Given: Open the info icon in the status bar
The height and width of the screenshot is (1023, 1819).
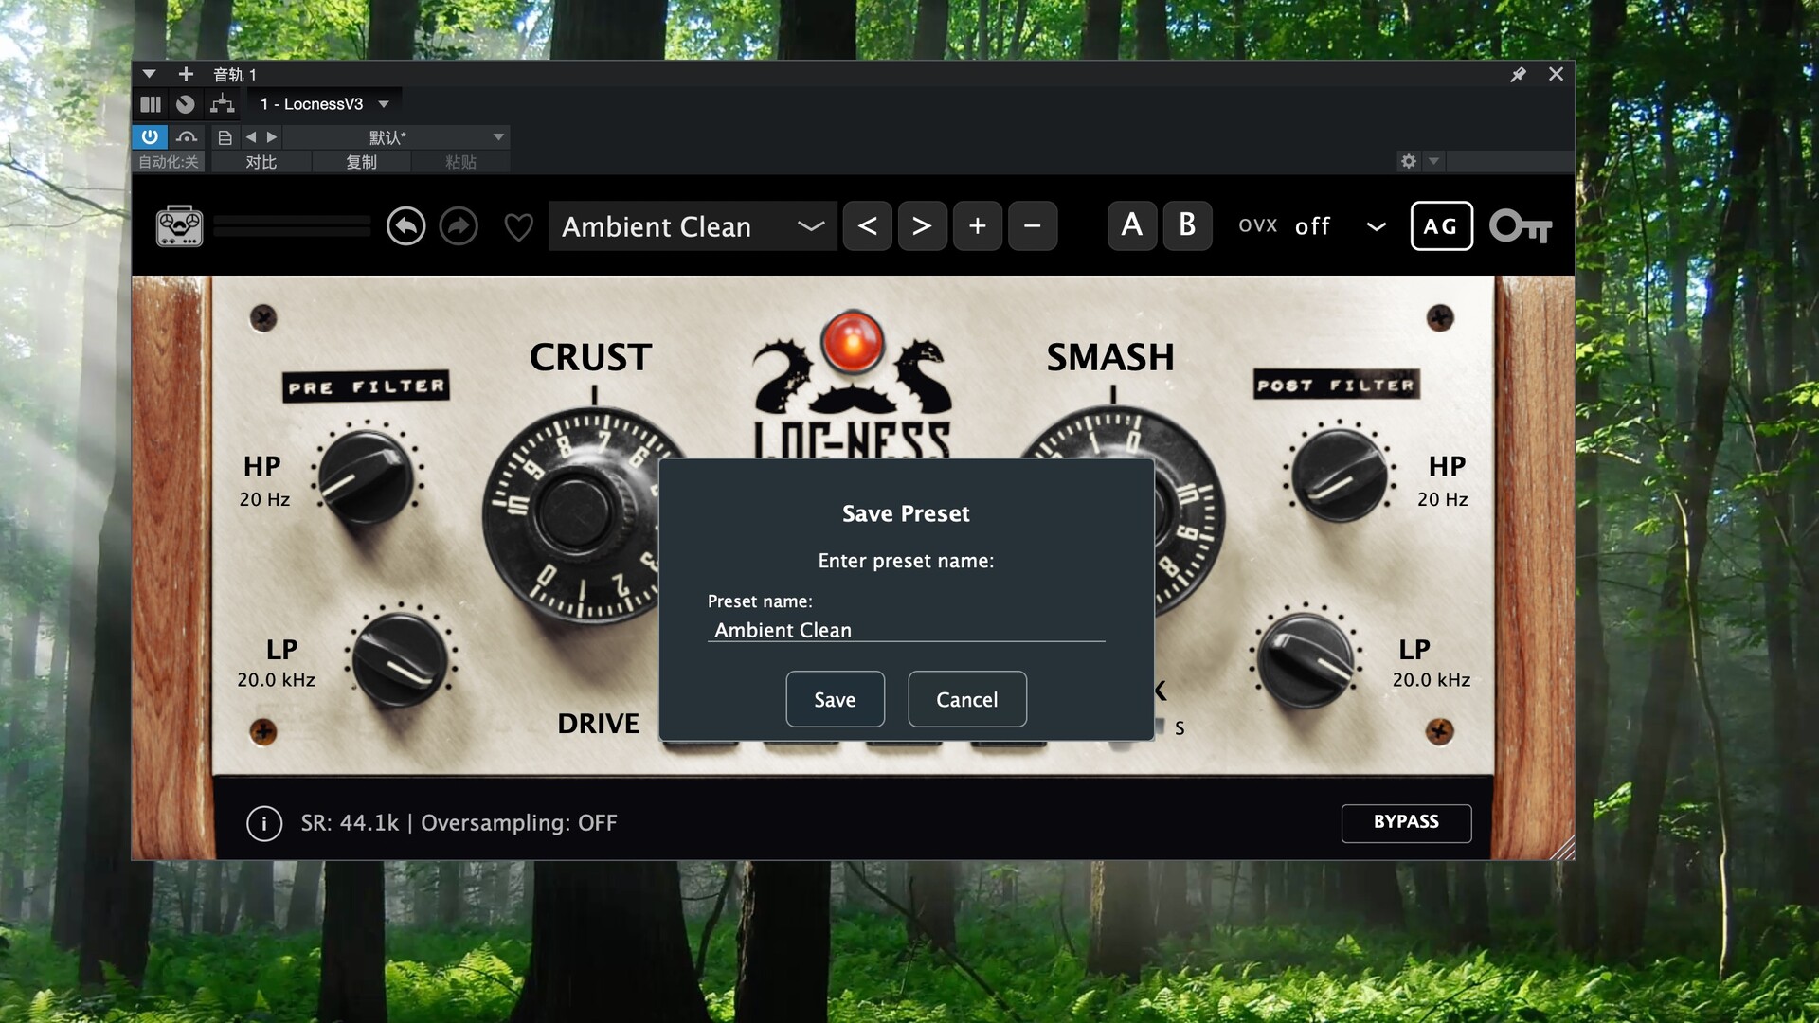Looking at the screenshot, I should coord(264,823).
